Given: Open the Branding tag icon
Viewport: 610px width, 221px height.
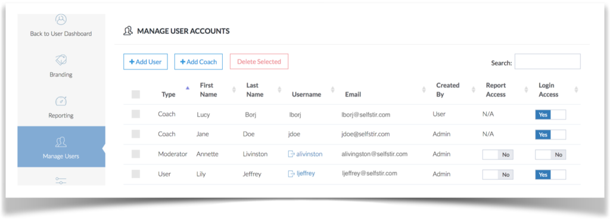Looking at the screenshot, I should click(x=61, y=60).
